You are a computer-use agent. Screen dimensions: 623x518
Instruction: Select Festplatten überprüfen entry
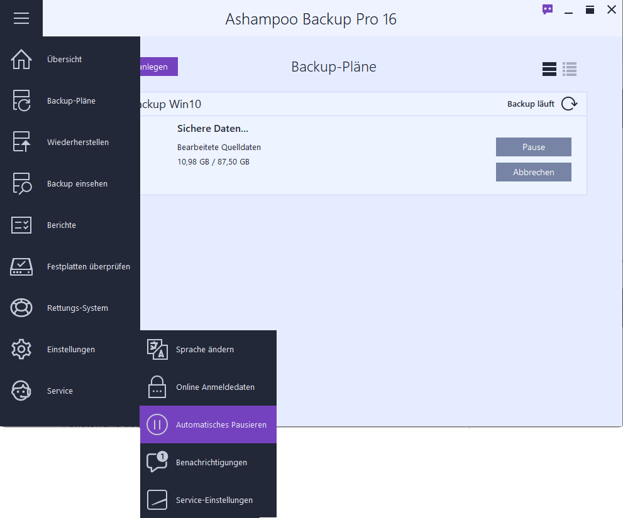click(70, 266)
